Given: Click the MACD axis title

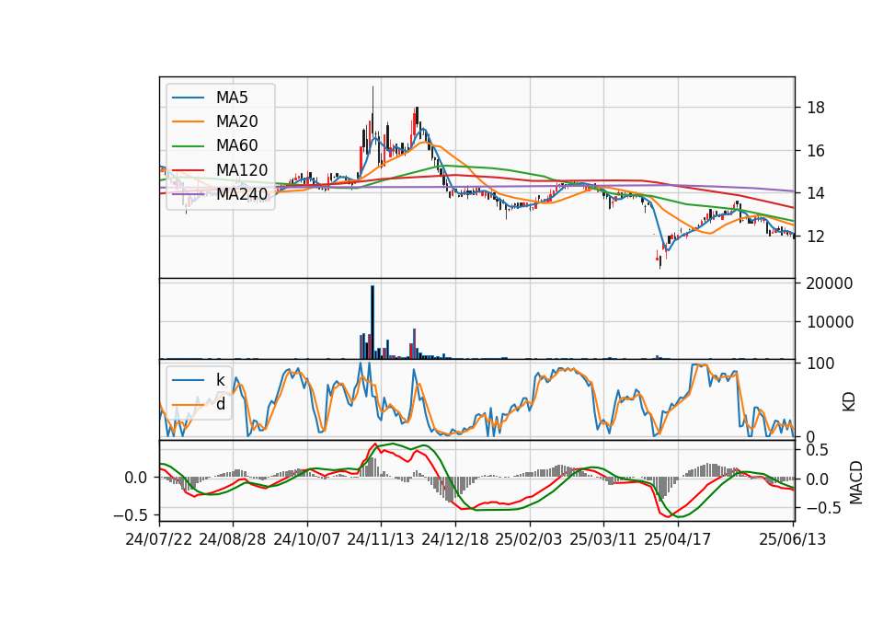Looking at the screenshot, I should pos(855,482).
